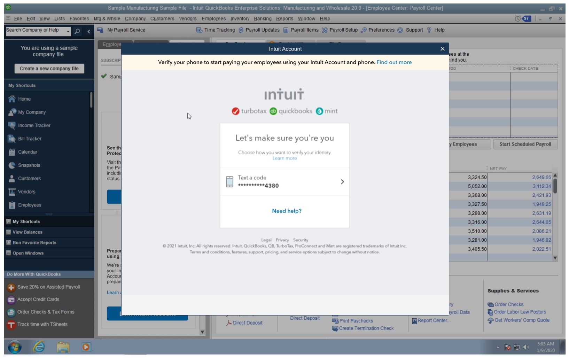Screen dimensions: 569x358
Task: Click Start Scheduled Payroll button
Action: pyautogui.click(x=525, y=144)
